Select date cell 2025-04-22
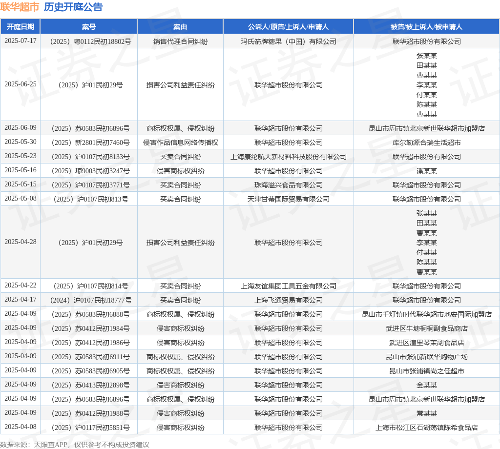Image resolution: width=500 pixels, height=449 pixels. [x=21, y=286]
